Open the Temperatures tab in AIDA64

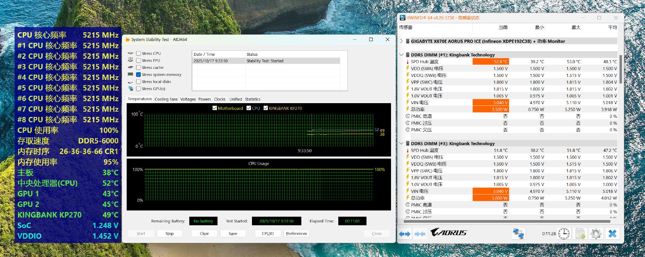140,99
